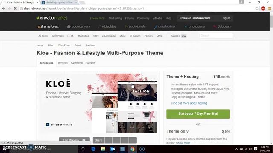Screen dimensions: 273x153
Task: Open the Forums link
Action: click(x=129, y=18)
